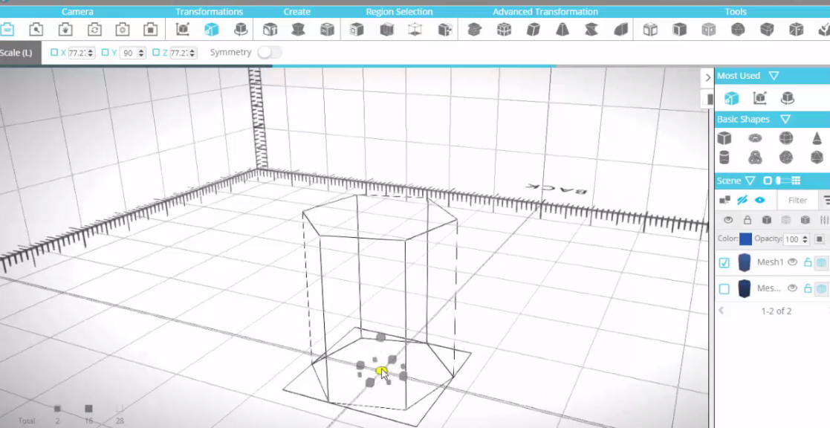Click the Scale icon in Most Used
830x428 pixels.
pyautogui.click(x=731, y=98)
